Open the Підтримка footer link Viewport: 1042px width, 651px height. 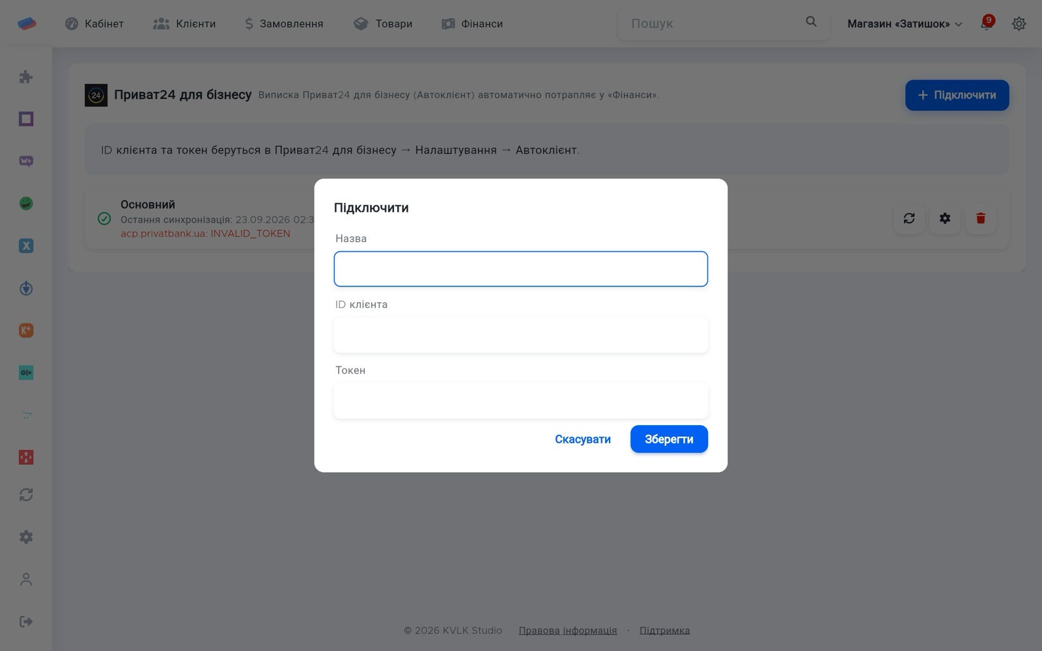(x=664, y=630)
